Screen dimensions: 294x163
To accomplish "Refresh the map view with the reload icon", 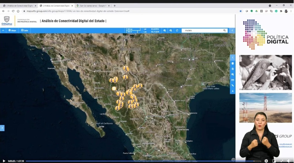I will click(177, 31).
